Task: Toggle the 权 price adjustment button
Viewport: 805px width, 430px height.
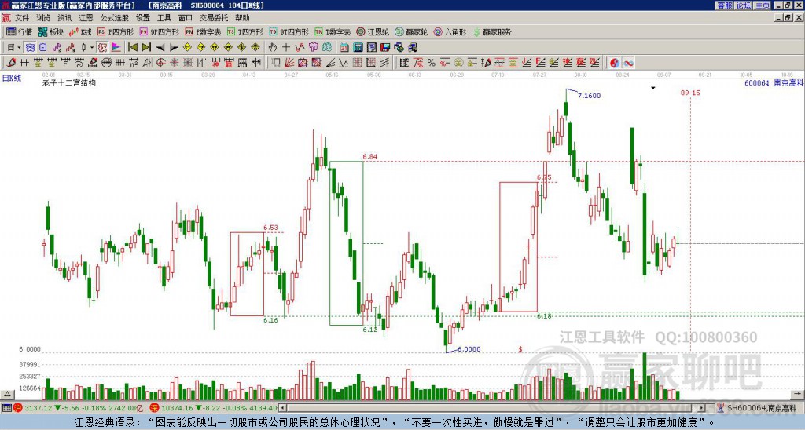Action: click(102, 48)
